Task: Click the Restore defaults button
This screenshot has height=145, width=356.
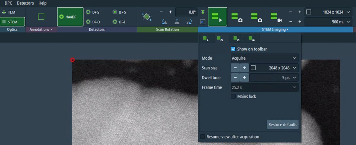Action: [x=283, y=125]
